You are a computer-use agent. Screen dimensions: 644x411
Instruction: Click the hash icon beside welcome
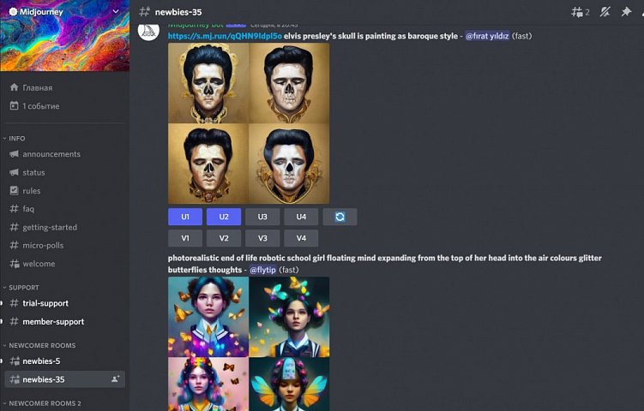tap(15, 264)
